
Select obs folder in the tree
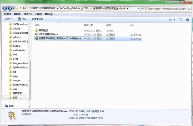click(13, 54)
